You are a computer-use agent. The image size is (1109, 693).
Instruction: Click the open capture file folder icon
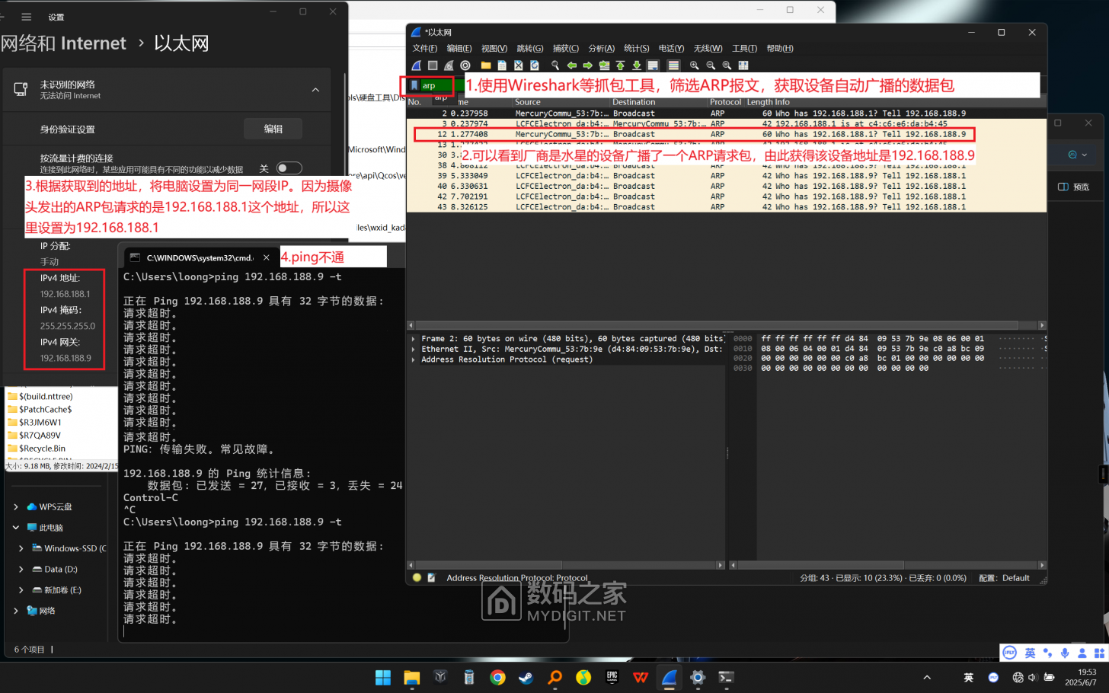486,65
